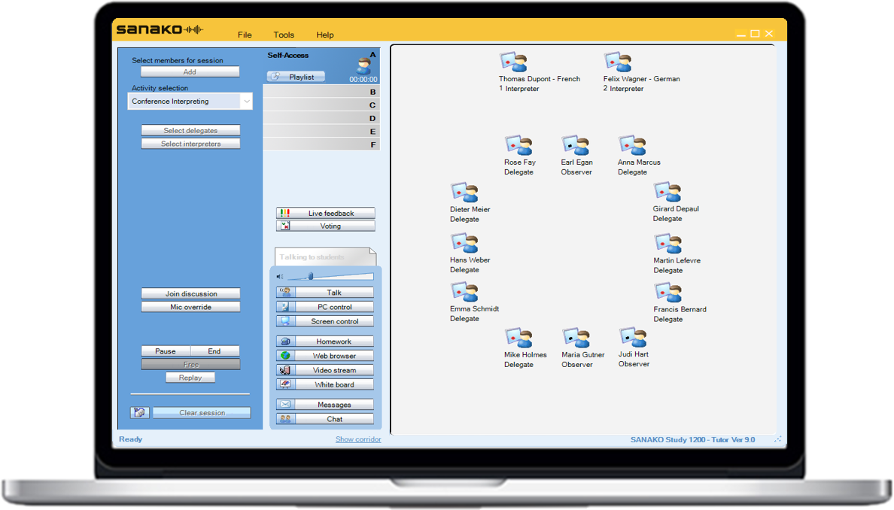
Task: Select Rose Fay delegate icon
Action: pyautogui.click(x=518, y=146)
